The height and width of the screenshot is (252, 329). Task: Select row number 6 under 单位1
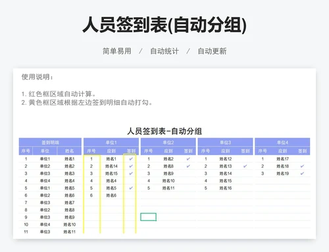91,195
